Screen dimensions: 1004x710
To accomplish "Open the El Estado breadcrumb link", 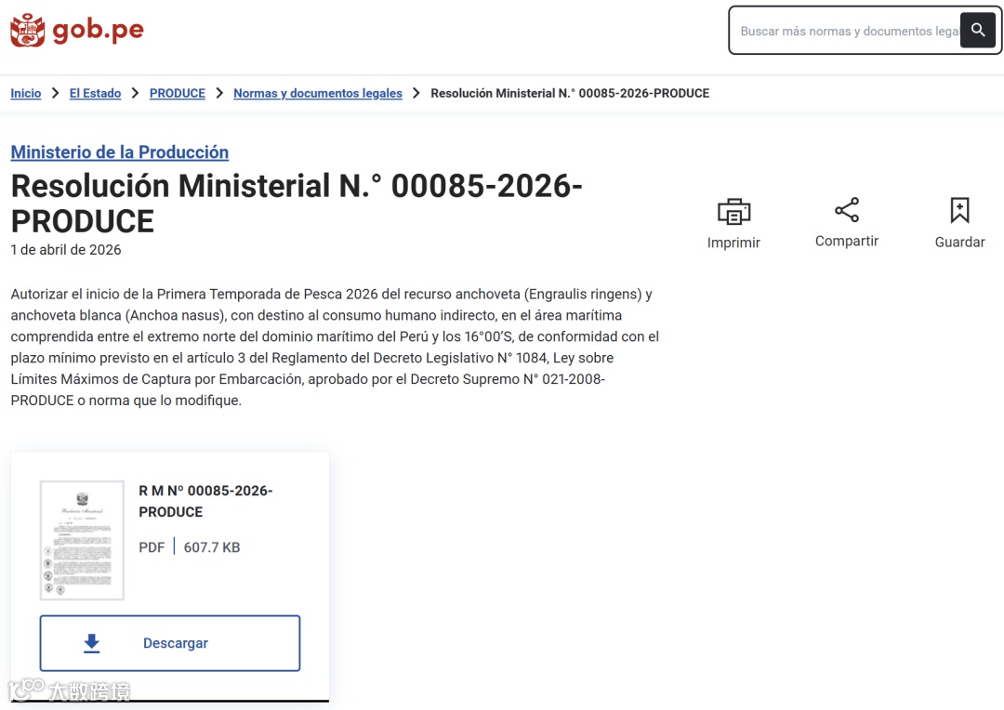I will [96, 94].
